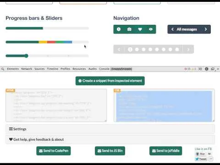This screenshot has height=165, width=220.
Task: Click yellow segment of stacked progress bar
Action: pyautogui.click(x=43, y=42)
